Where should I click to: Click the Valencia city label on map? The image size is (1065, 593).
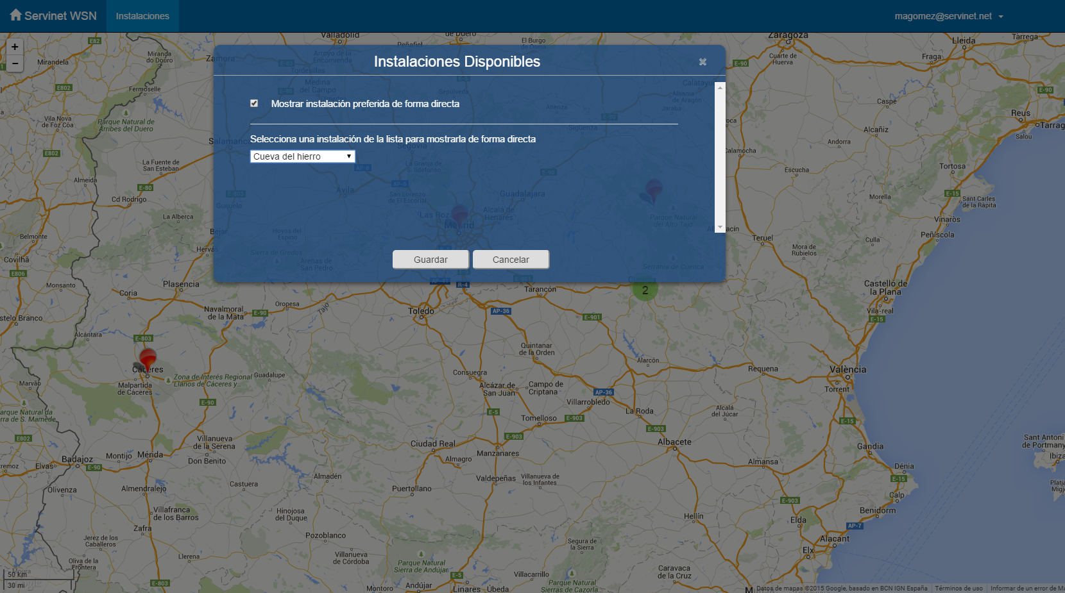click(848, 370)
